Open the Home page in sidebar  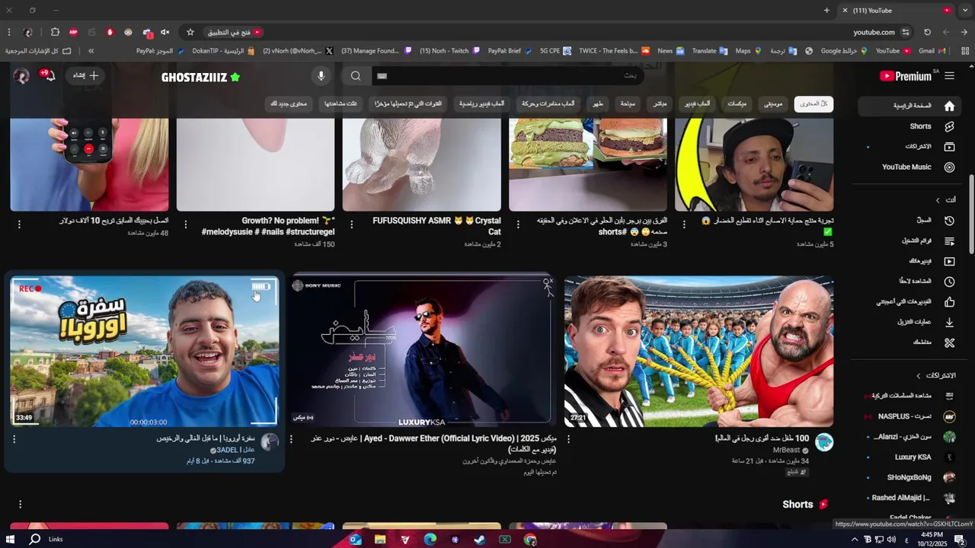click(908, 106)
